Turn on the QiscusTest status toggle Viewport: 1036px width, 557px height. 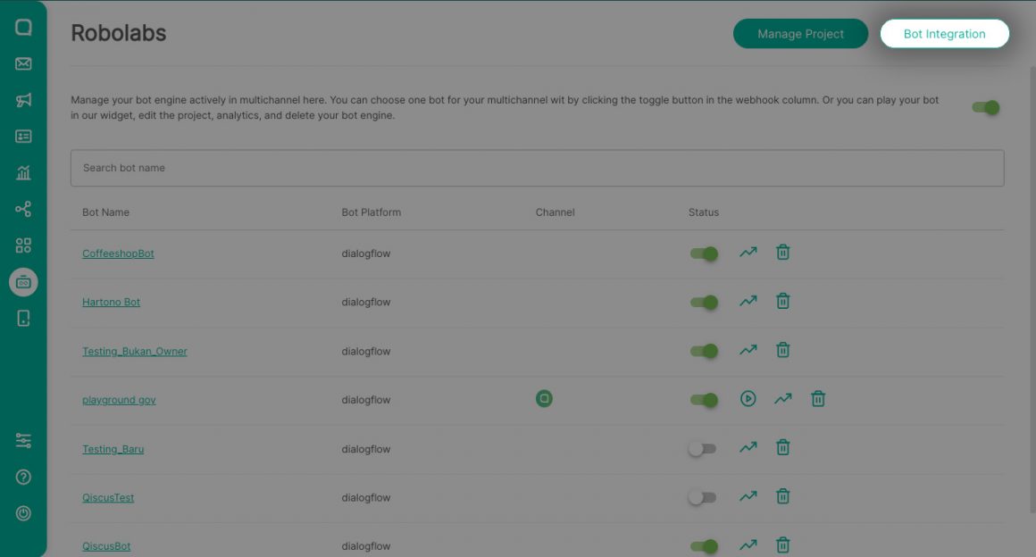703,496
